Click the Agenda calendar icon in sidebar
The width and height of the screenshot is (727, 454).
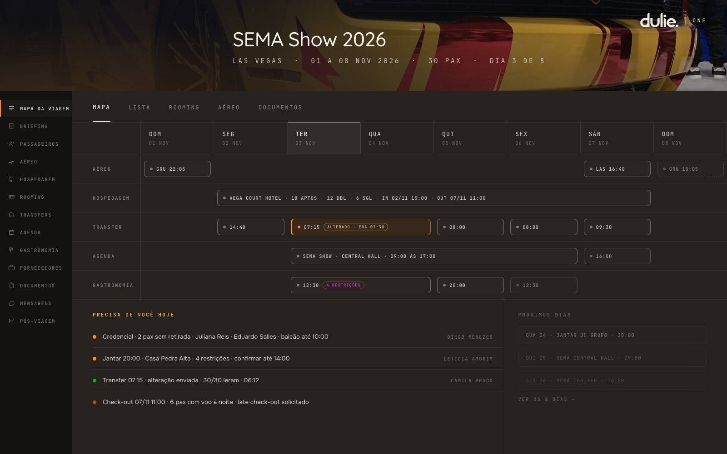[11, 232]
